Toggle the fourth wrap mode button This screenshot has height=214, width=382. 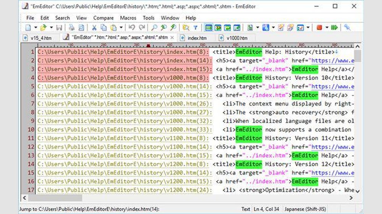237,28
